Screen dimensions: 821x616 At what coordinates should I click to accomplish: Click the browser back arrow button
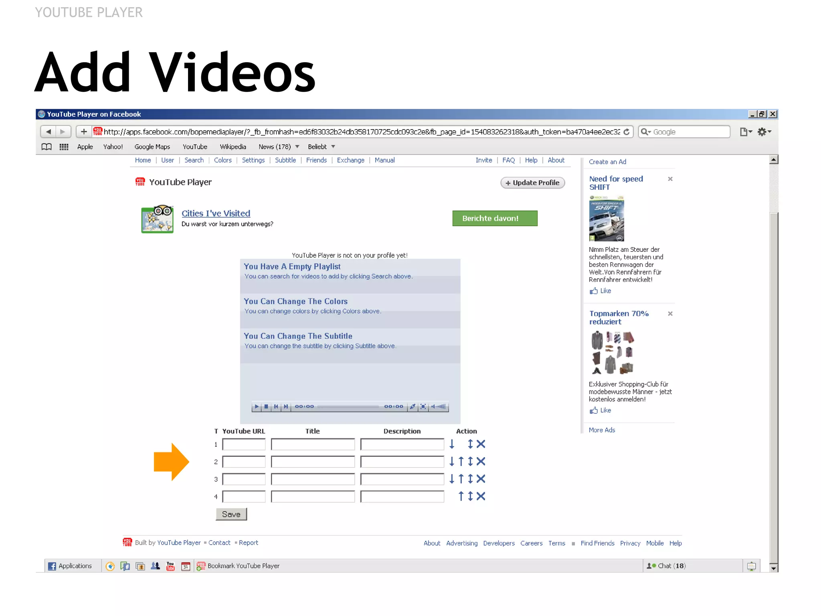(48, 132)
